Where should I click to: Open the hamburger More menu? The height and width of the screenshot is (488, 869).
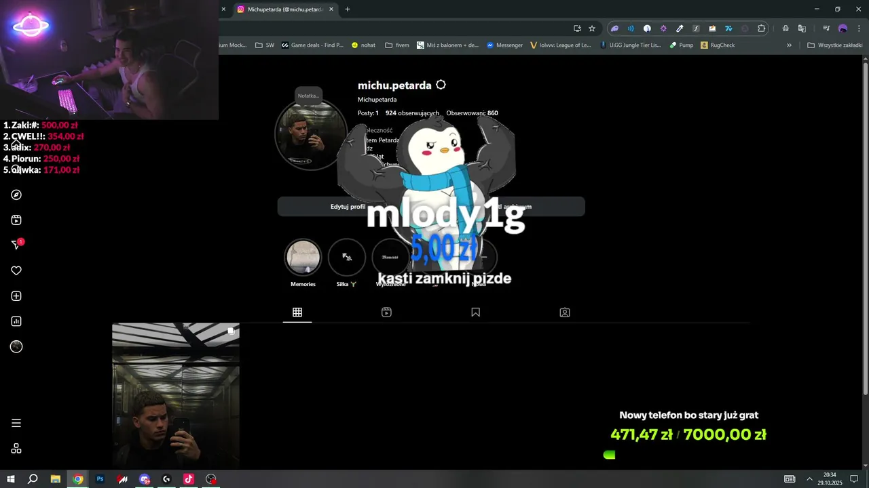pyautogui.click(x=16, y=423)
